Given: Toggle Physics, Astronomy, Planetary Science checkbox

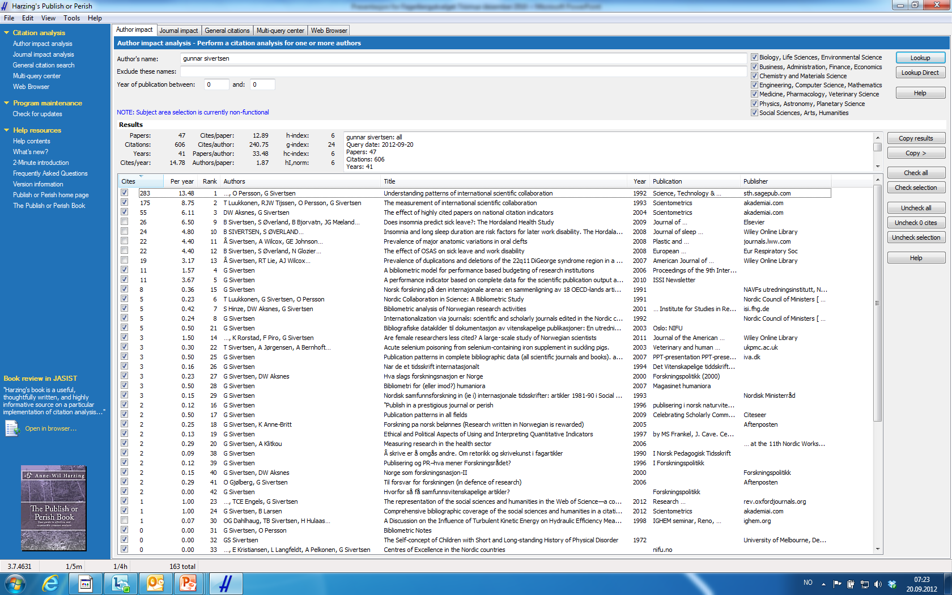Looking at the screenshot, I should pyautogui.click(x=754, y=103).
